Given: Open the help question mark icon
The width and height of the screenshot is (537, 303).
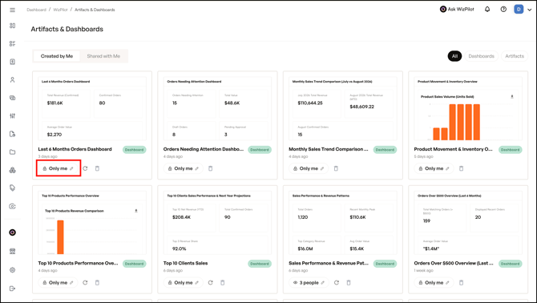Looking at the screenshot, I should point(503,10).
